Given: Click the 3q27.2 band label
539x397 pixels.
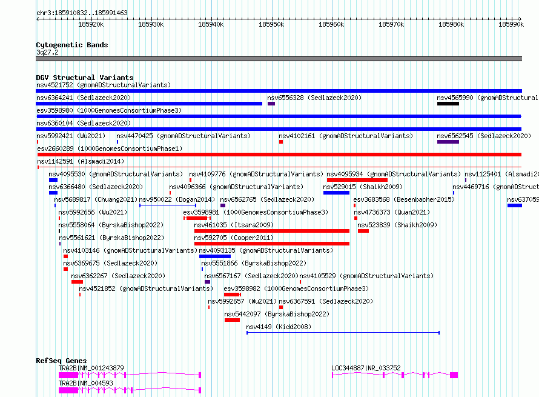Looking at the screenshot, I should 47,52.
